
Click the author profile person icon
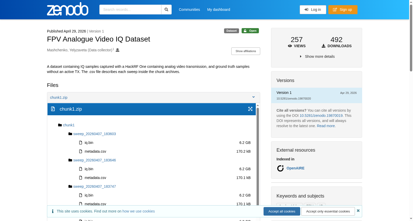(117, 50)
